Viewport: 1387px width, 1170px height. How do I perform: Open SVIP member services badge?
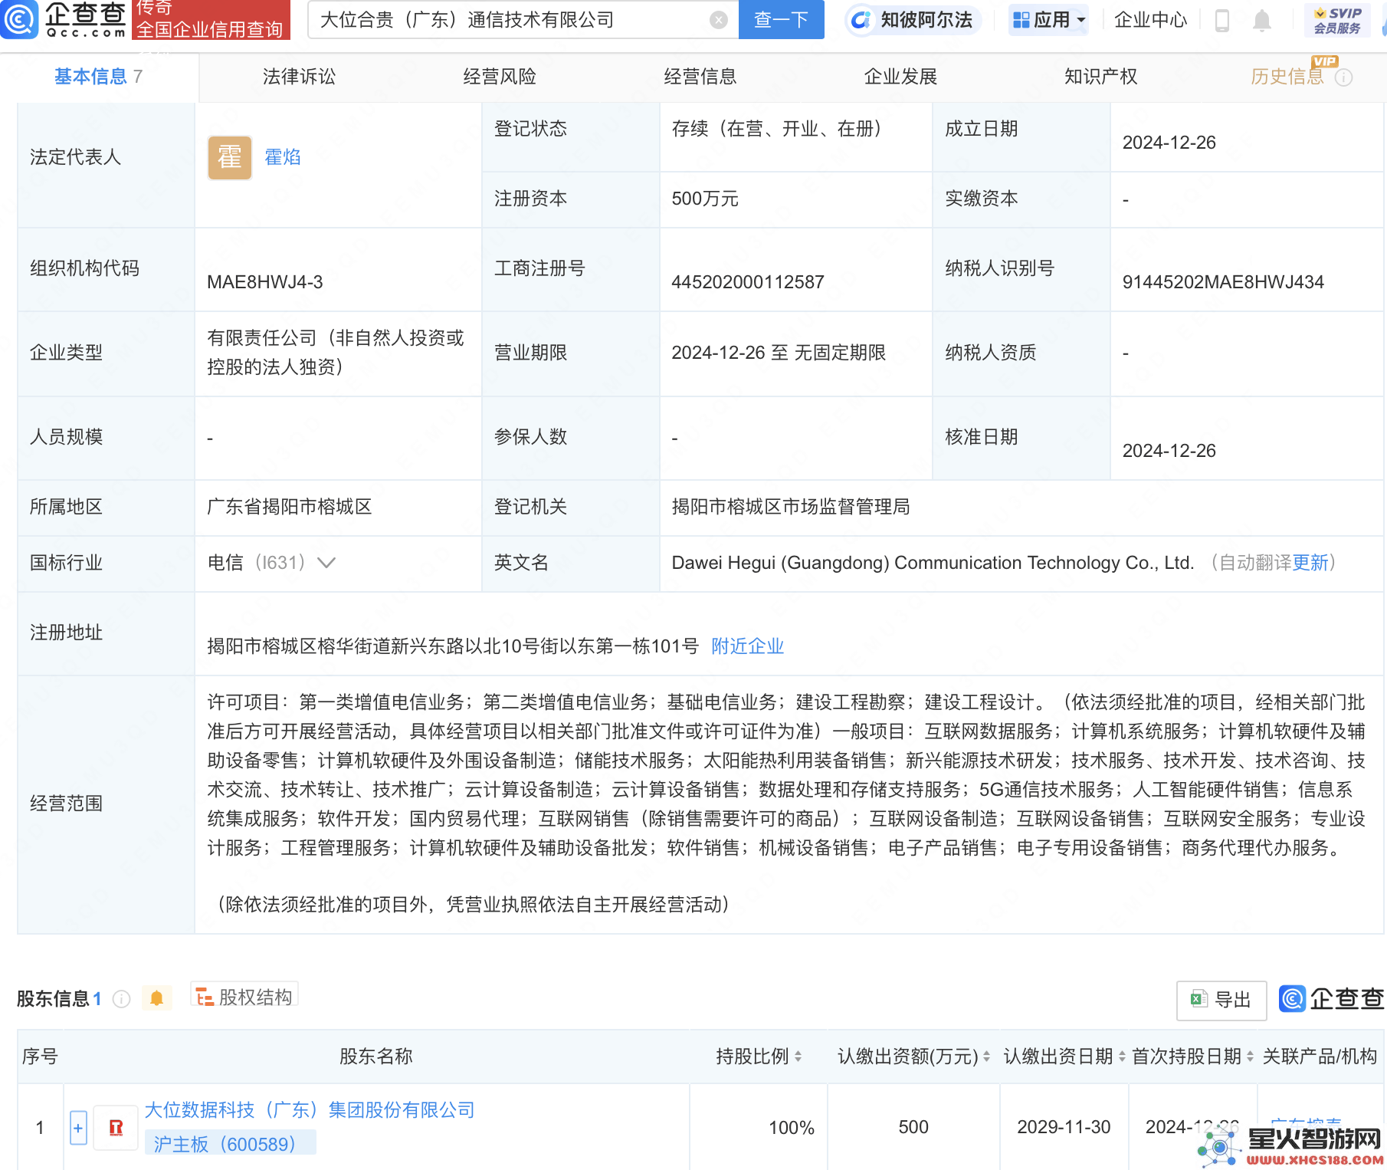pos(1338,20)
